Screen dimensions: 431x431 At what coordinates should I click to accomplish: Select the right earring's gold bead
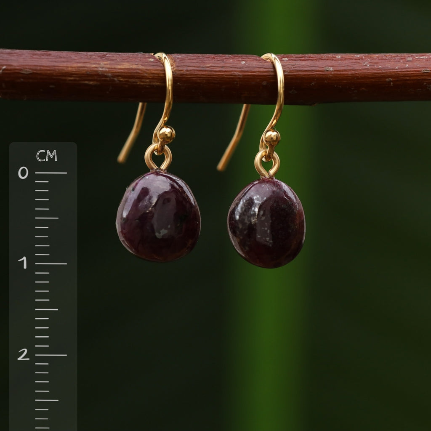[271, 138]
